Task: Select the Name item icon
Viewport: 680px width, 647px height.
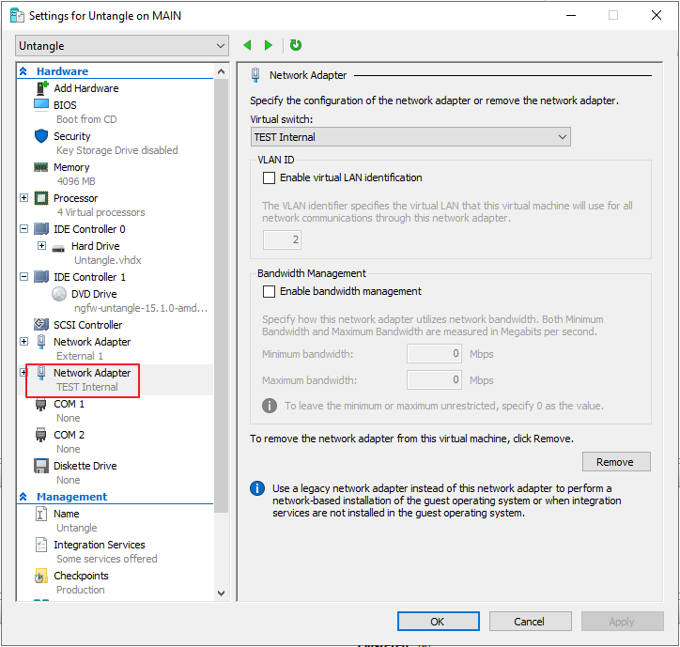Action: (x=41, y=514)
